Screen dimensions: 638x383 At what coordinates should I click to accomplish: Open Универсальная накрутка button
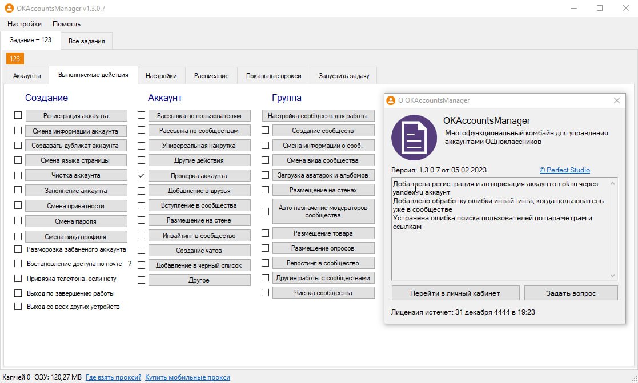199,146
